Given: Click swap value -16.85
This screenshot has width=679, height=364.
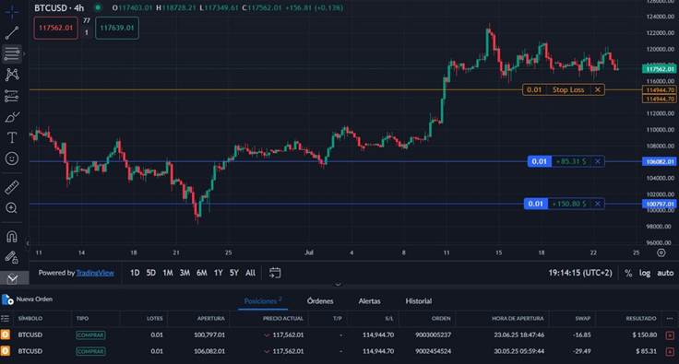Looking at the screenshot, I should (x=581, y=335).
